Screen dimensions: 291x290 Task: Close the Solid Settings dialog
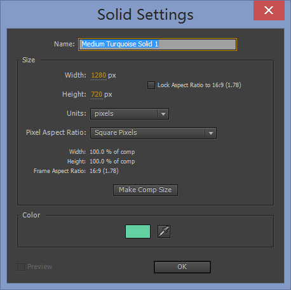pyautogui.click(x=269, y=10)
